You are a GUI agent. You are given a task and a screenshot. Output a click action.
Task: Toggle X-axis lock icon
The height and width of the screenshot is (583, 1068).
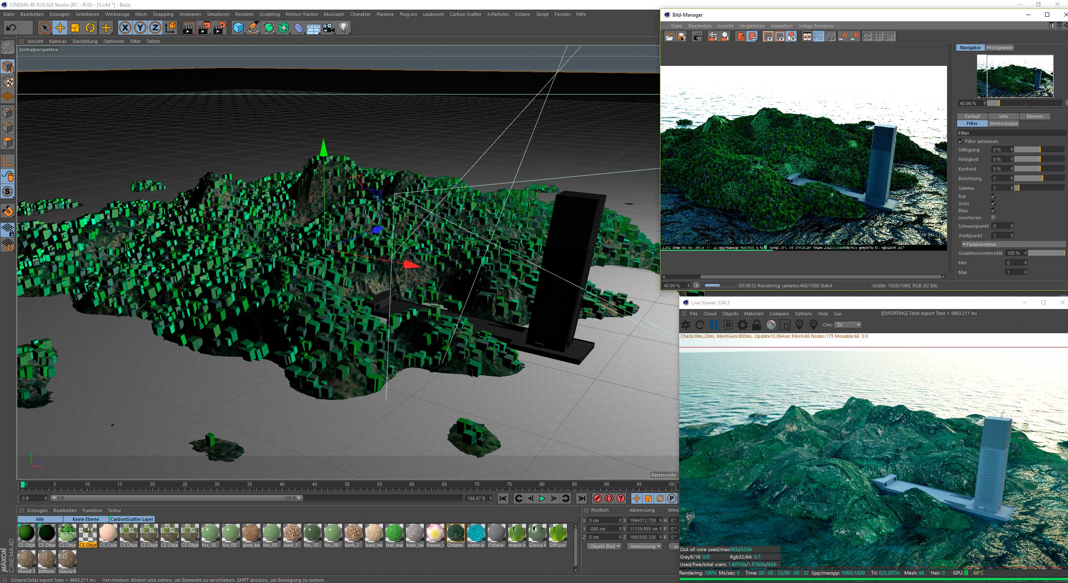click(x=125, y=28)
